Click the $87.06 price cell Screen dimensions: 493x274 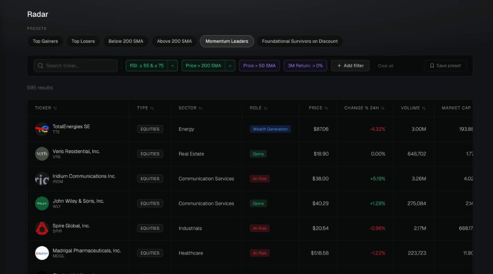(321, 129)
